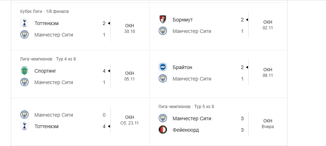Click the Brighton club crest

tap(162, 67)
